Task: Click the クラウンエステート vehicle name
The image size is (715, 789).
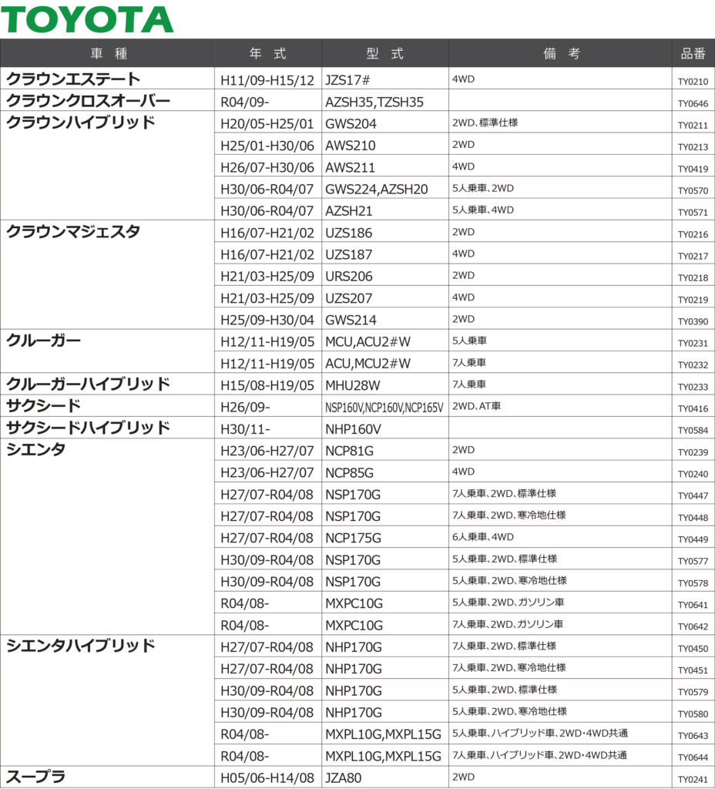Action: (x=74, y=79)
